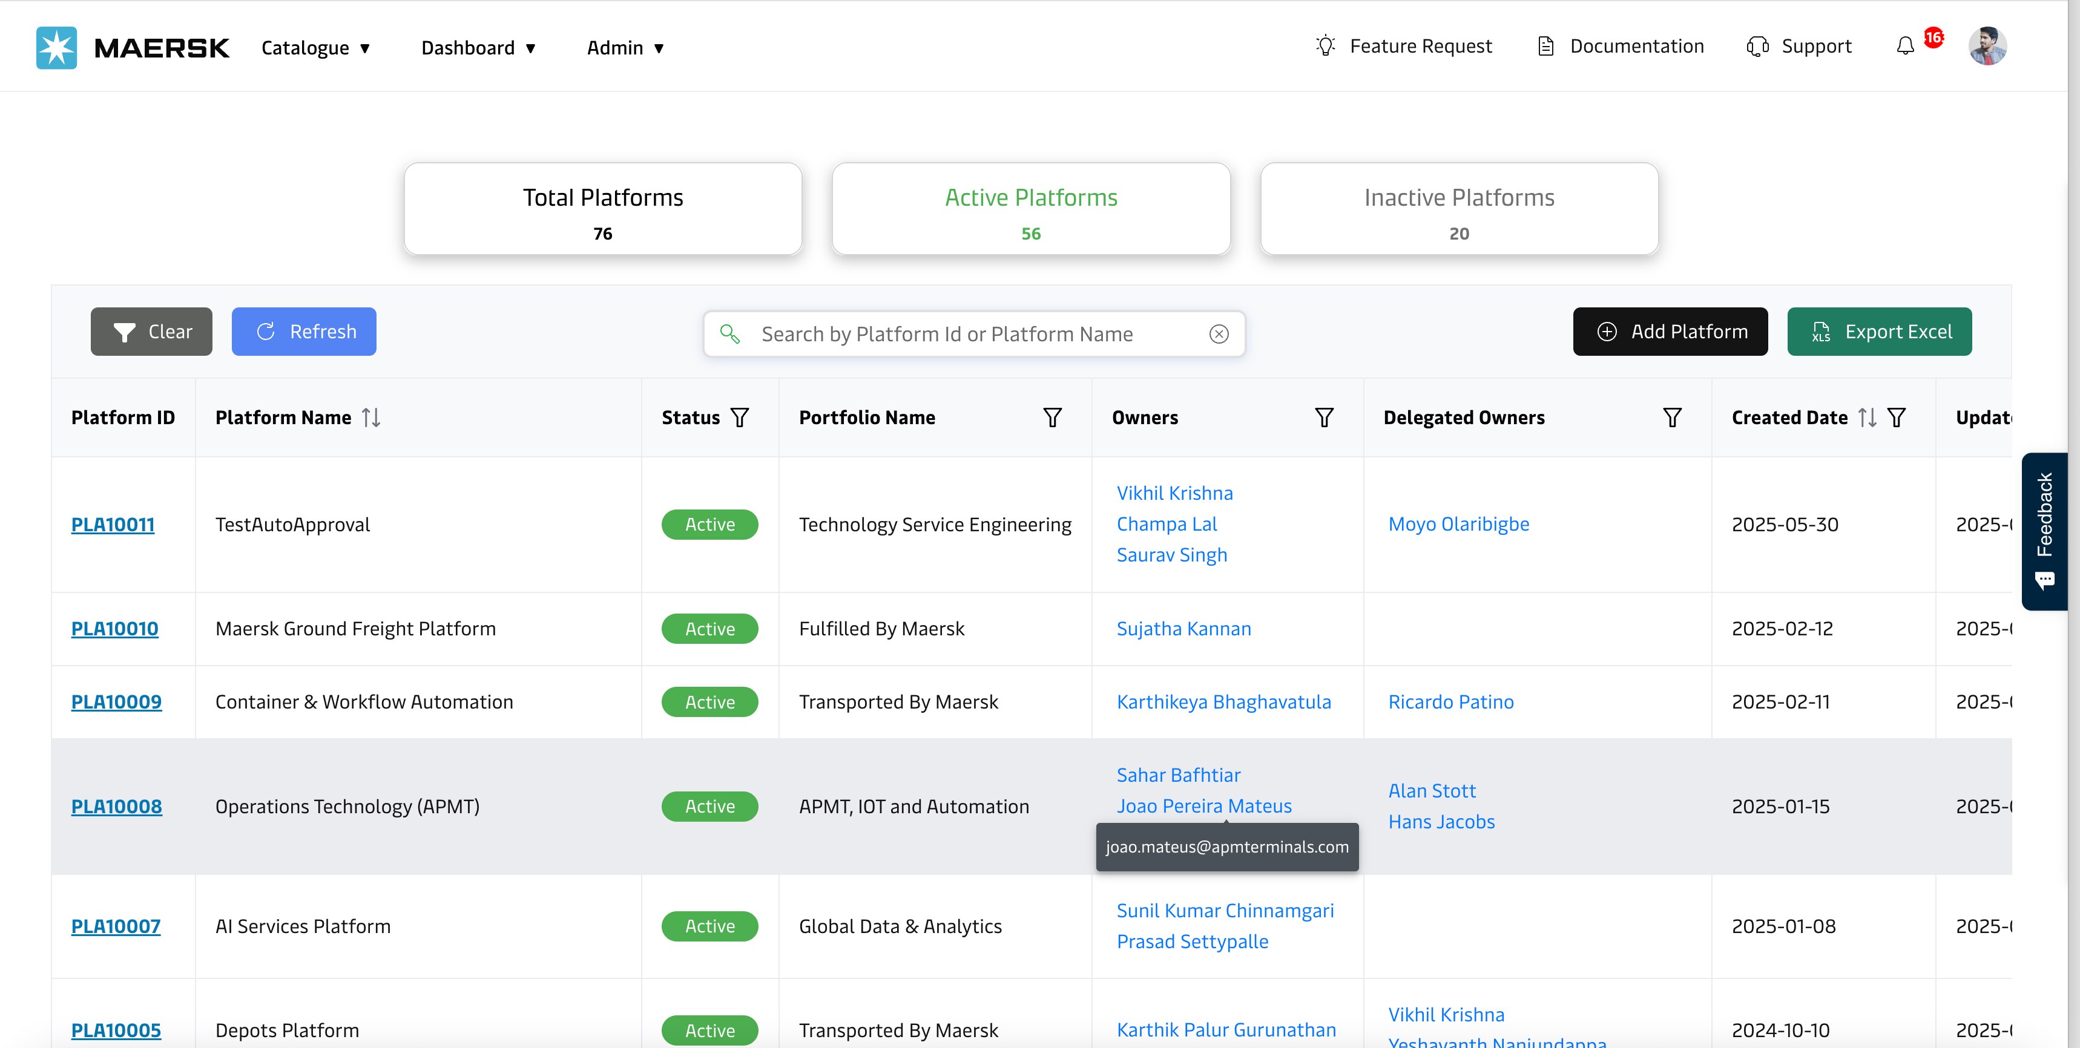Clear the search field with the X icon
The height and width of the screenshot is (1048, 2080).
(1219, 333)
